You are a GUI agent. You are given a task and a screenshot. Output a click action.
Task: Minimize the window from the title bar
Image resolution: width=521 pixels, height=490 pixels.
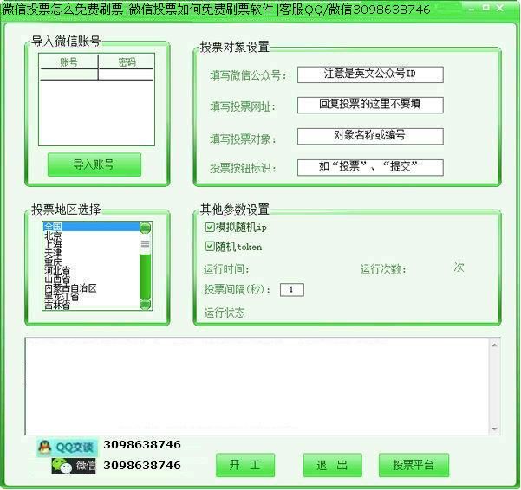click(472, 9)
